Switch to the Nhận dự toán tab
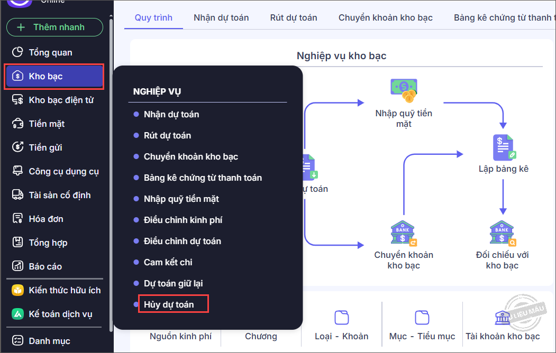This screenshot has height=353, width=556. pyautogui.click(x=221, y=18)
